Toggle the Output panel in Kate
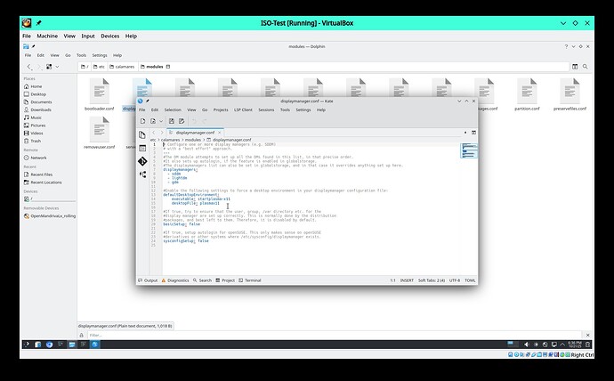 click(x=148, y=280)
